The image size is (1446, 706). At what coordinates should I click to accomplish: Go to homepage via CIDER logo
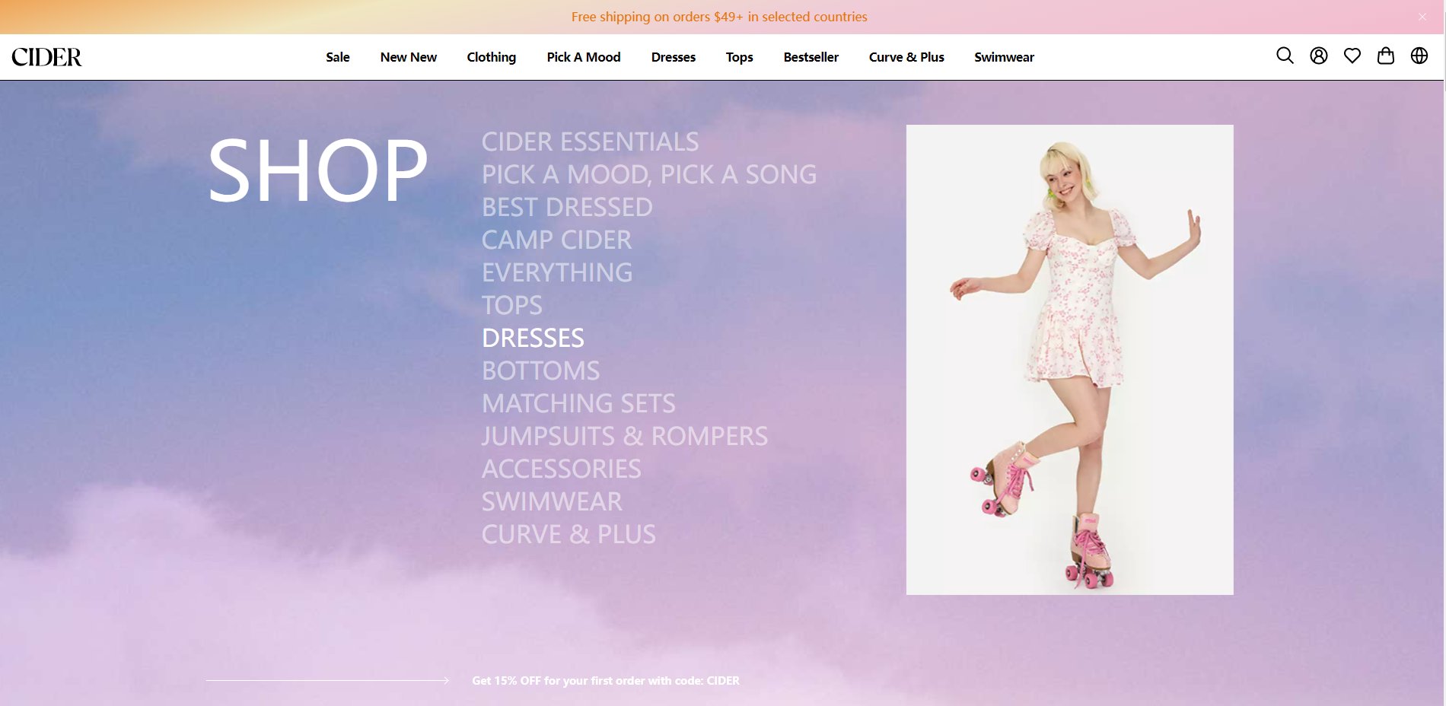pos(46,57)
